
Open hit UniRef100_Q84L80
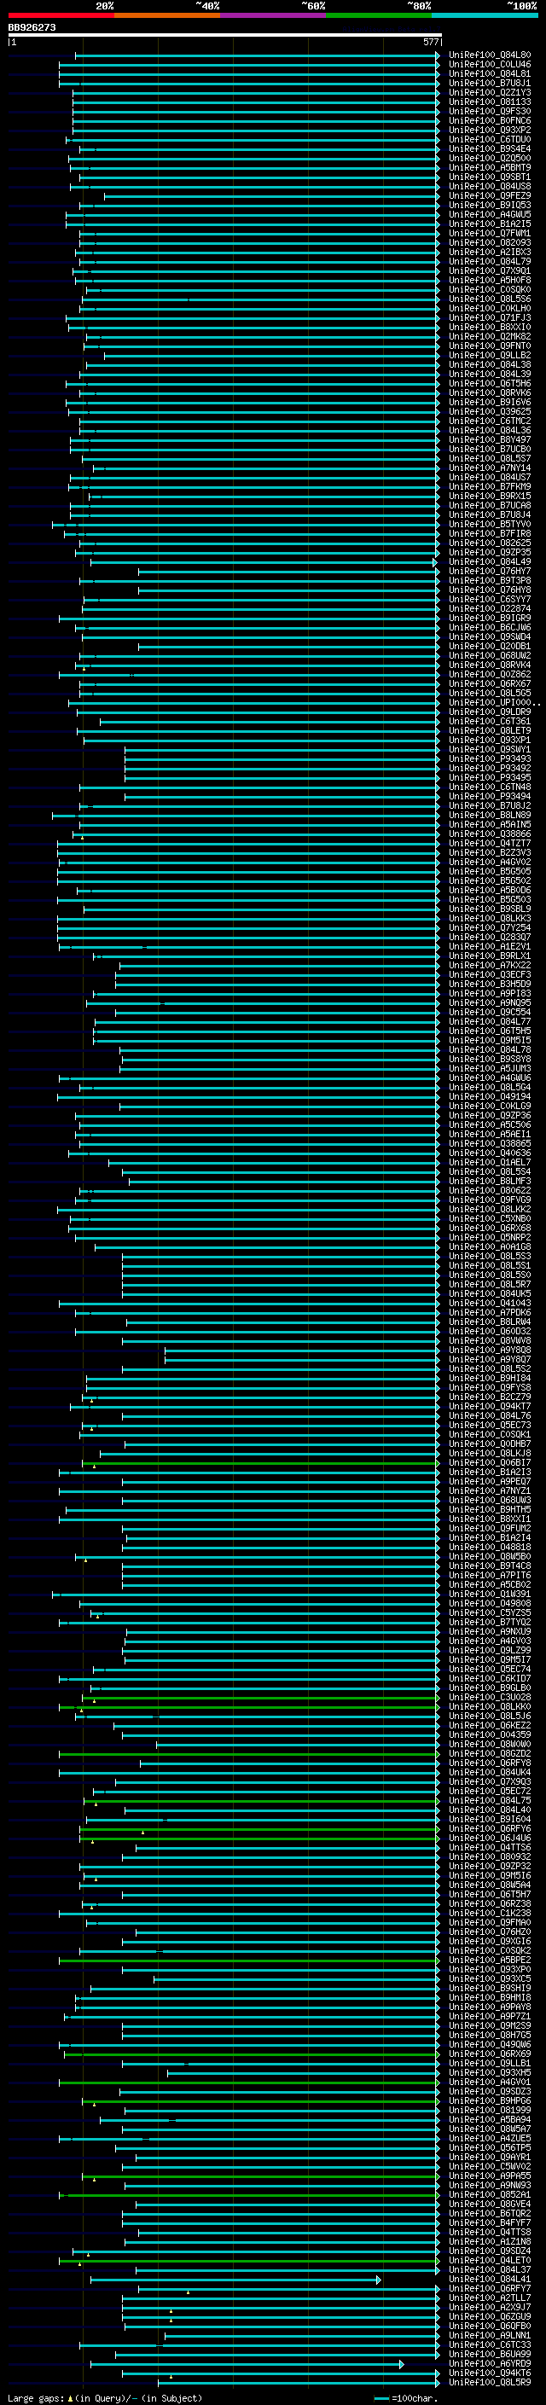pyautogui.click(x=490, y=56)
